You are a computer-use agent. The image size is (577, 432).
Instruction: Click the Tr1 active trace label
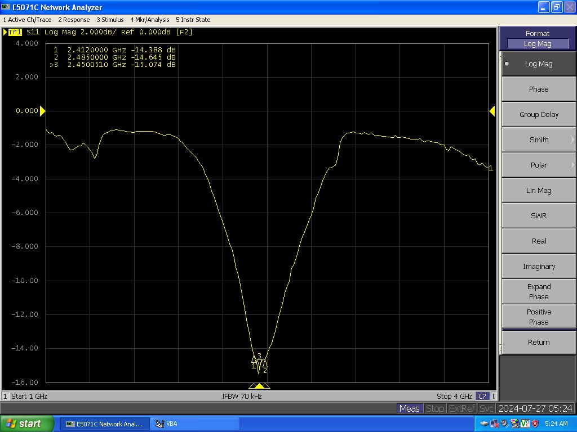(15, 32)
